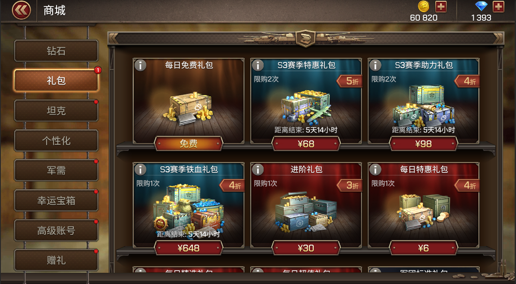Go to the 军需 category
Image resolution: width=516 pixels, height=284 pixels.
coord(56,171)
